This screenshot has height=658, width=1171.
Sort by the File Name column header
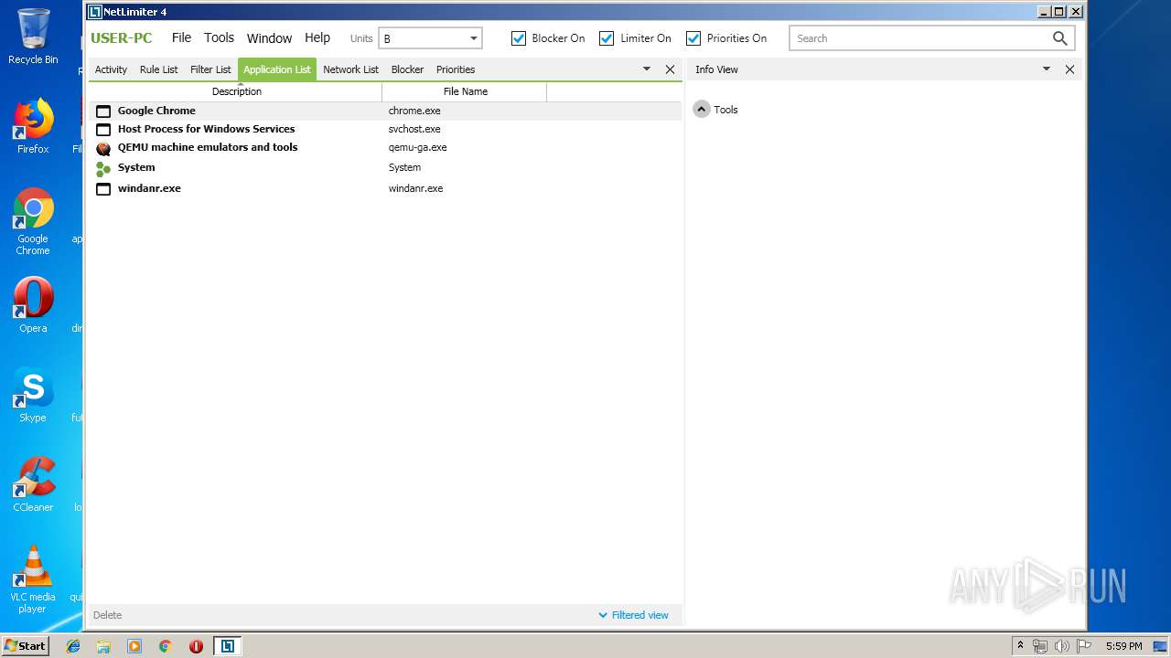click(465, 91)
